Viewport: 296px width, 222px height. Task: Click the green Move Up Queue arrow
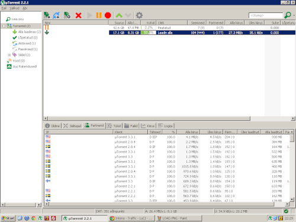pos(119,15)
